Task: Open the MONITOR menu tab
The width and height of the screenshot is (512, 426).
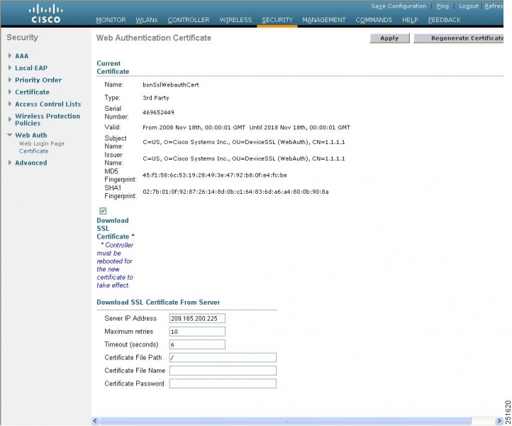Action: 111,20
